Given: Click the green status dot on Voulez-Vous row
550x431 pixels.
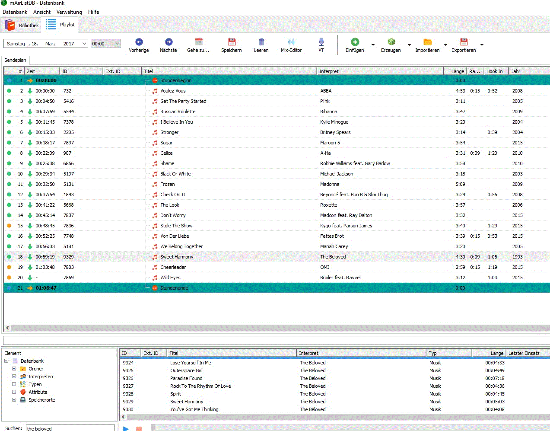Looking at the screenshot, I should click(9, 91).
